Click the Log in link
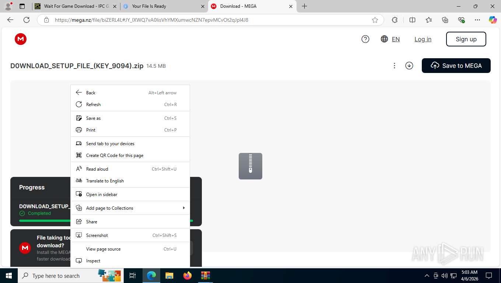This screenshot has height=283, width=501. pos(423,39)
